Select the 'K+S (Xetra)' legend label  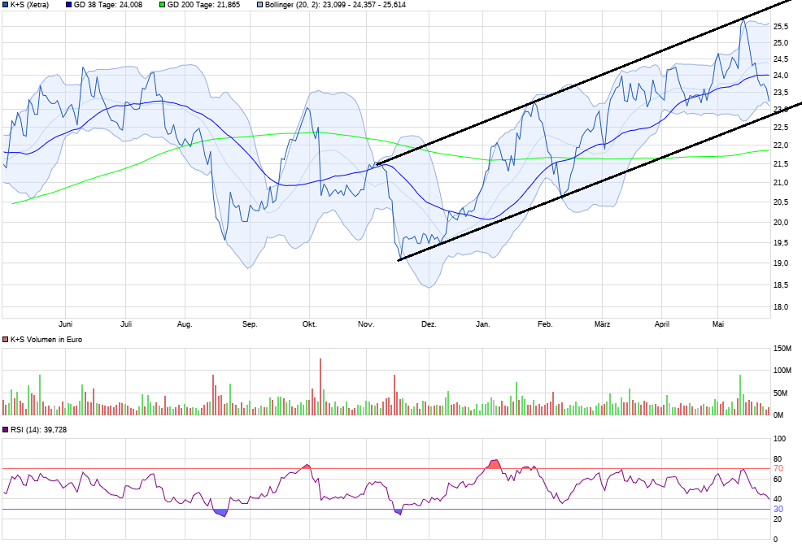tap(29, 5)
